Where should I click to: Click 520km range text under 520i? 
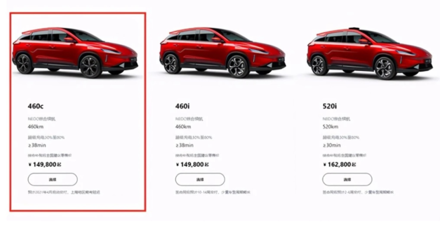tap(330, 127)
